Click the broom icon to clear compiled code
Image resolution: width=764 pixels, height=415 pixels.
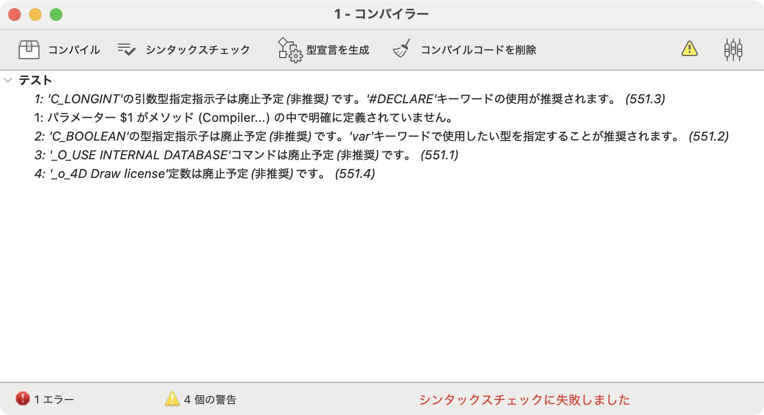[x=402, y=50]
